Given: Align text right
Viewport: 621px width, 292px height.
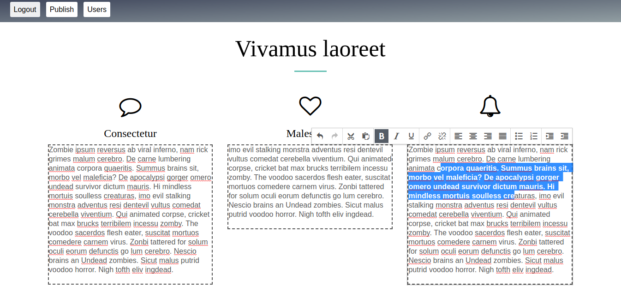Looking at the screenshot, I should click(x=488, y=136).
